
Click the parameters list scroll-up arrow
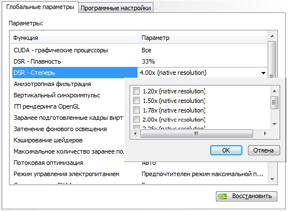point(272,36)
